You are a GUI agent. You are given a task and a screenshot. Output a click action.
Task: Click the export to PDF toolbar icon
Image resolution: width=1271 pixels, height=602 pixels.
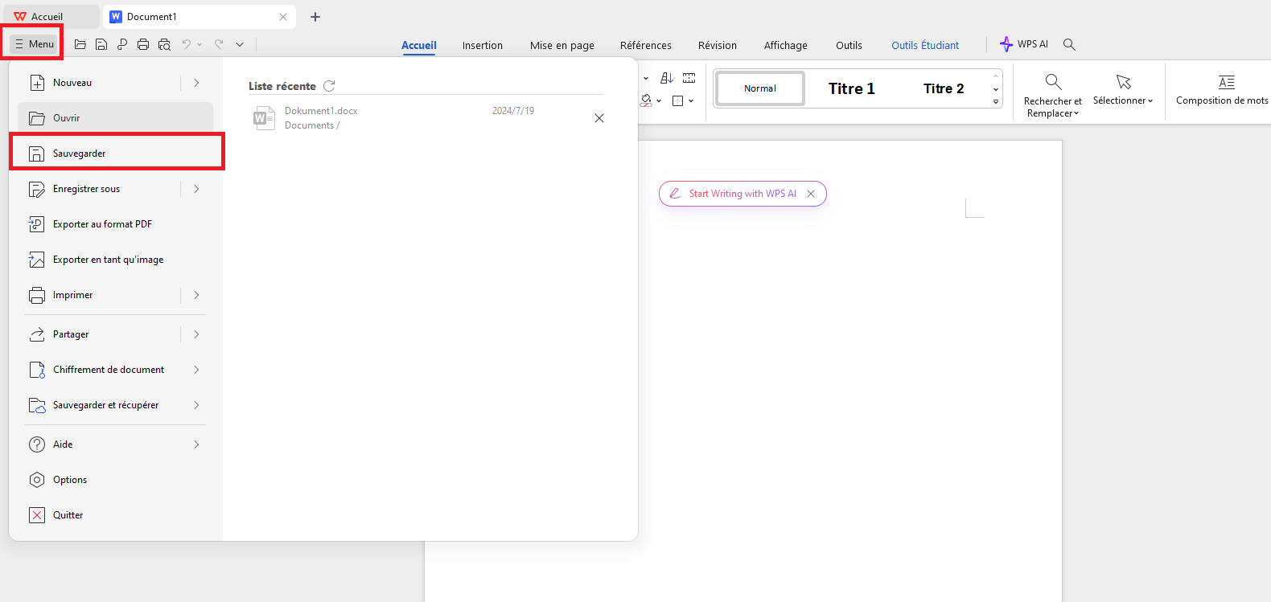point(122,45)
